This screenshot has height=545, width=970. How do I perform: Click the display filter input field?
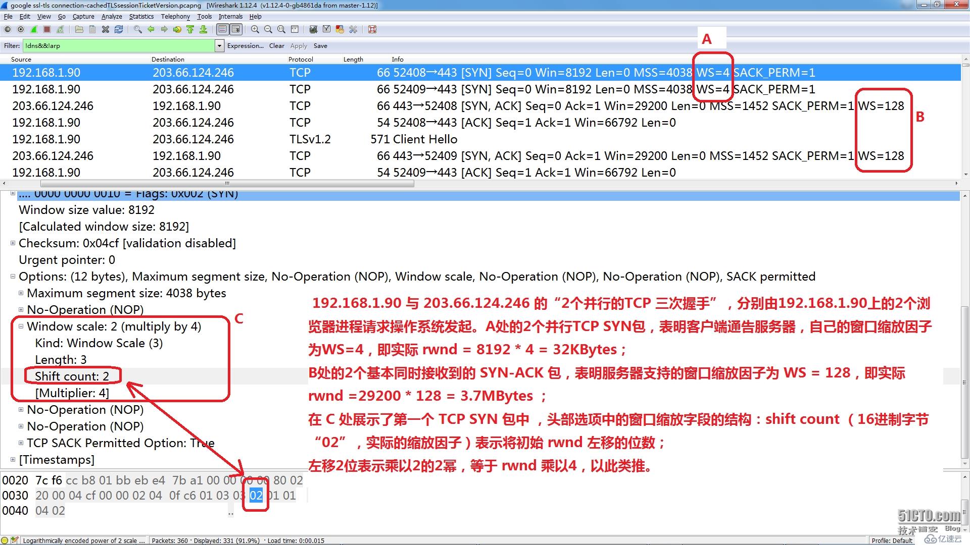[x=119, y=46]
